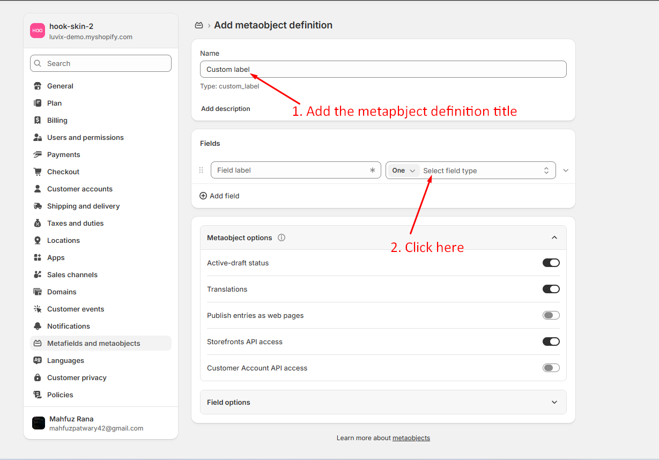Click the Metaobject options info icon

[x=282, y=238]
